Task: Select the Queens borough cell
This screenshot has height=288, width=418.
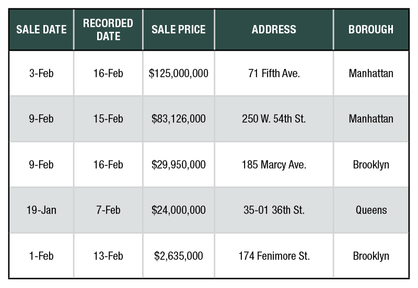Action: [x=371, y=210]
